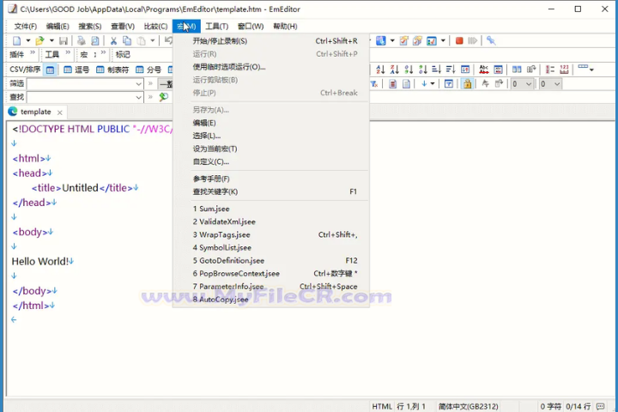Screen dimensions: 618x412
Task: Toggle the CSV normal mode button
Action: tap(50, 70)
